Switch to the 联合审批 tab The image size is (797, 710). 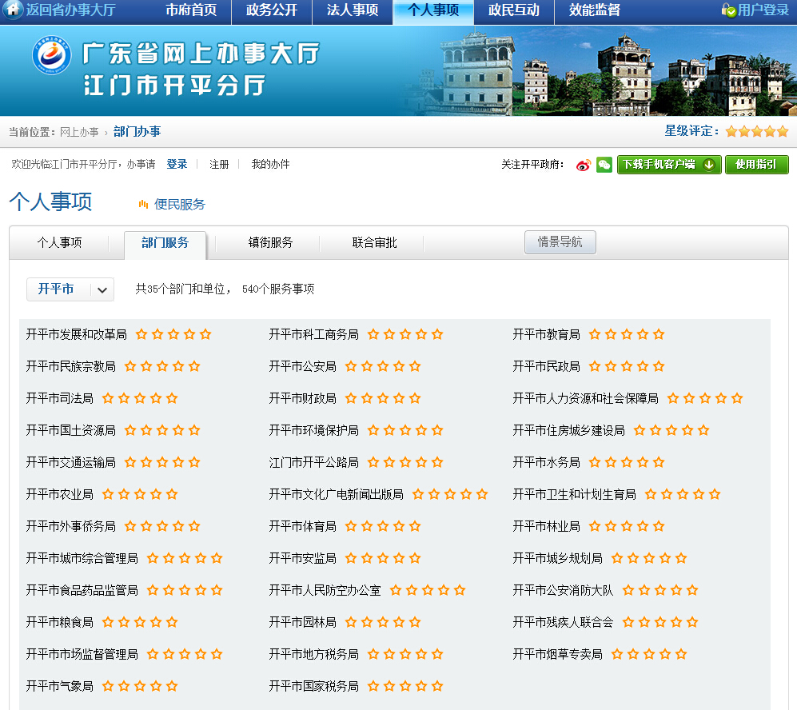[374, 243]
